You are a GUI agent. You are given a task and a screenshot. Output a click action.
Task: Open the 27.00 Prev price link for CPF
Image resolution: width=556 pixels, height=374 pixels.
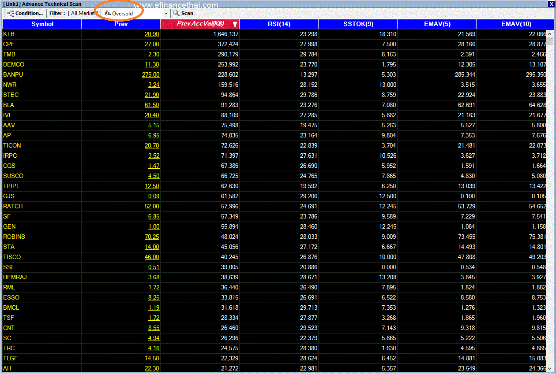tap(152, 44)
